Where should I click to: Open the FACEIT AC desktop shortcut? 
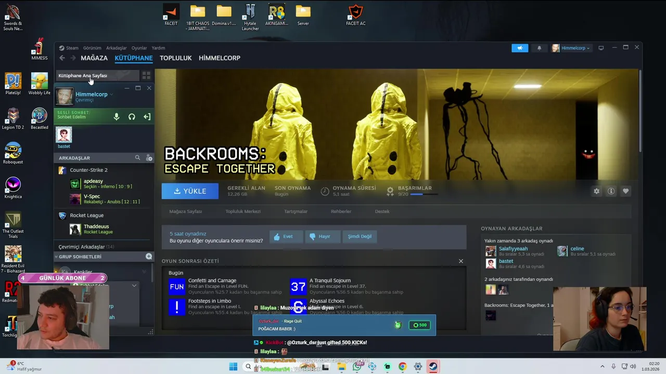[x=356, y=15]
